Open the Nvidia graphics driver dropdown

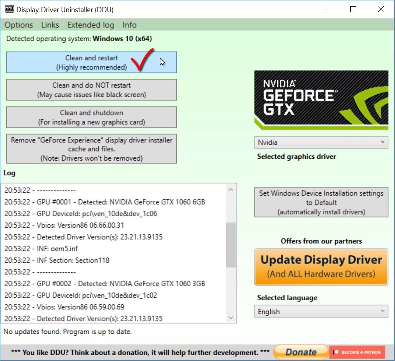pos(321,142)
